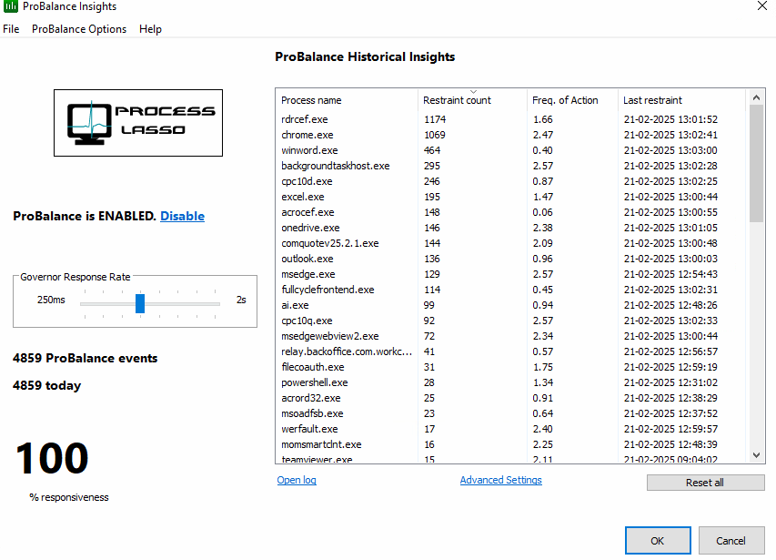The height and width of the screenshot is (560, 776).
Task: Select the comquotev25.2.1.exe row
Action: tap(509, 243)
